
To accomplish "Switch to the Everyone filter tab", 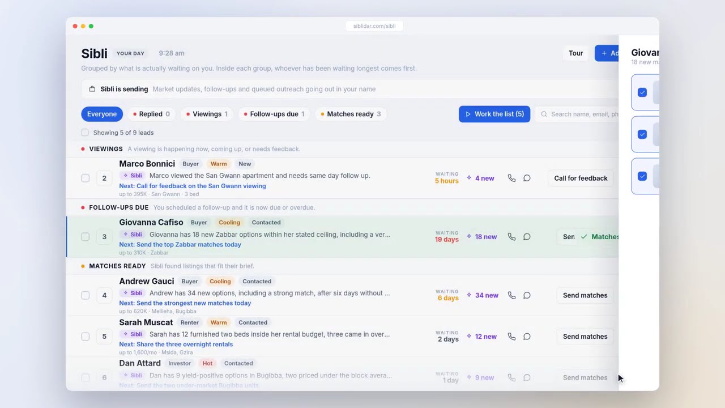I will [102, 114].
